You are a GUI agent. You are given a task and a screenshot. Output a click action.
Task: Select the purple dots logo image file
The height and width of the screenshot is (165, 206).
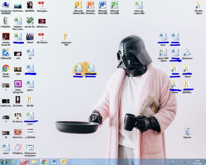point(30,133)
